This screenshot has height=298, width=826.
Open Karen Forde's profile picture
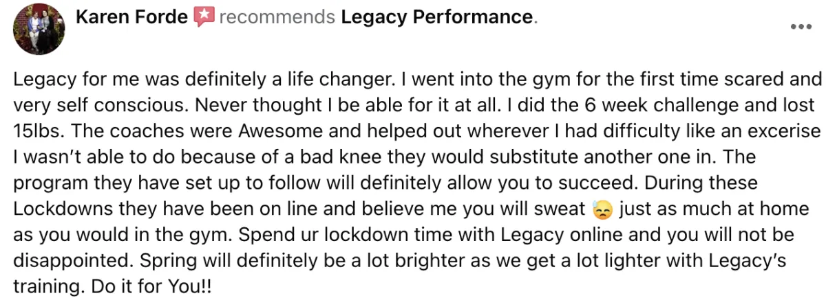point(40,29)
